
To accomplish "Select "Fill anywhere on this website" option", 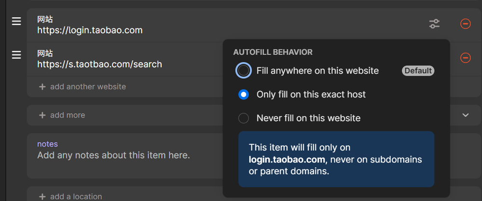I will (244, 71).
